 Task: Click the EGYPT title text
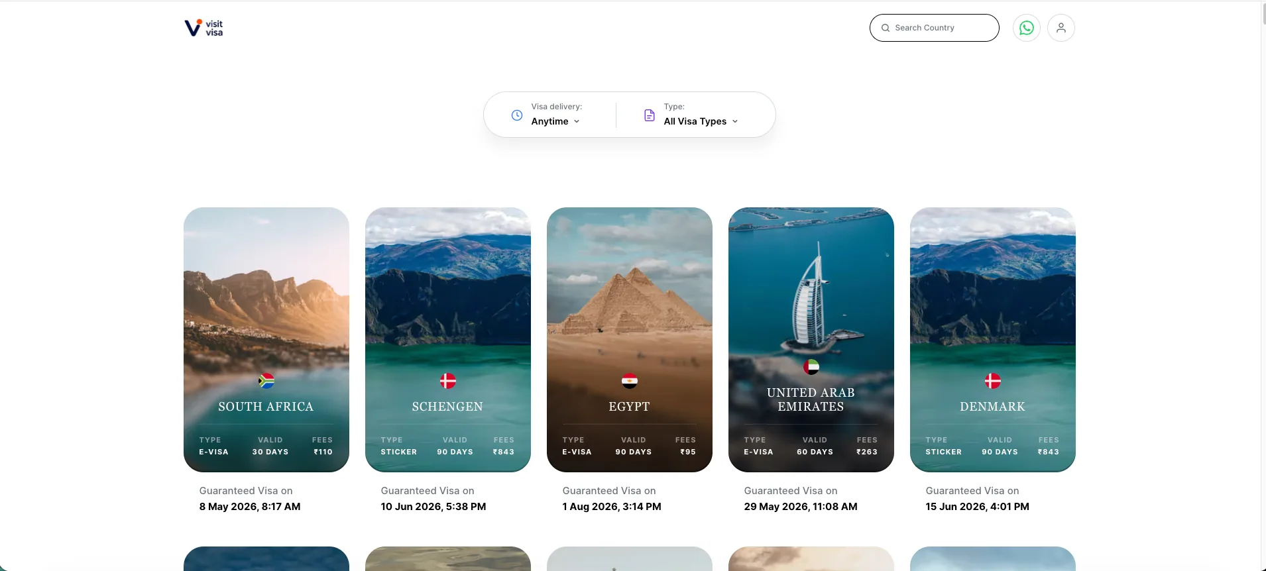click(x=629, y=407)
